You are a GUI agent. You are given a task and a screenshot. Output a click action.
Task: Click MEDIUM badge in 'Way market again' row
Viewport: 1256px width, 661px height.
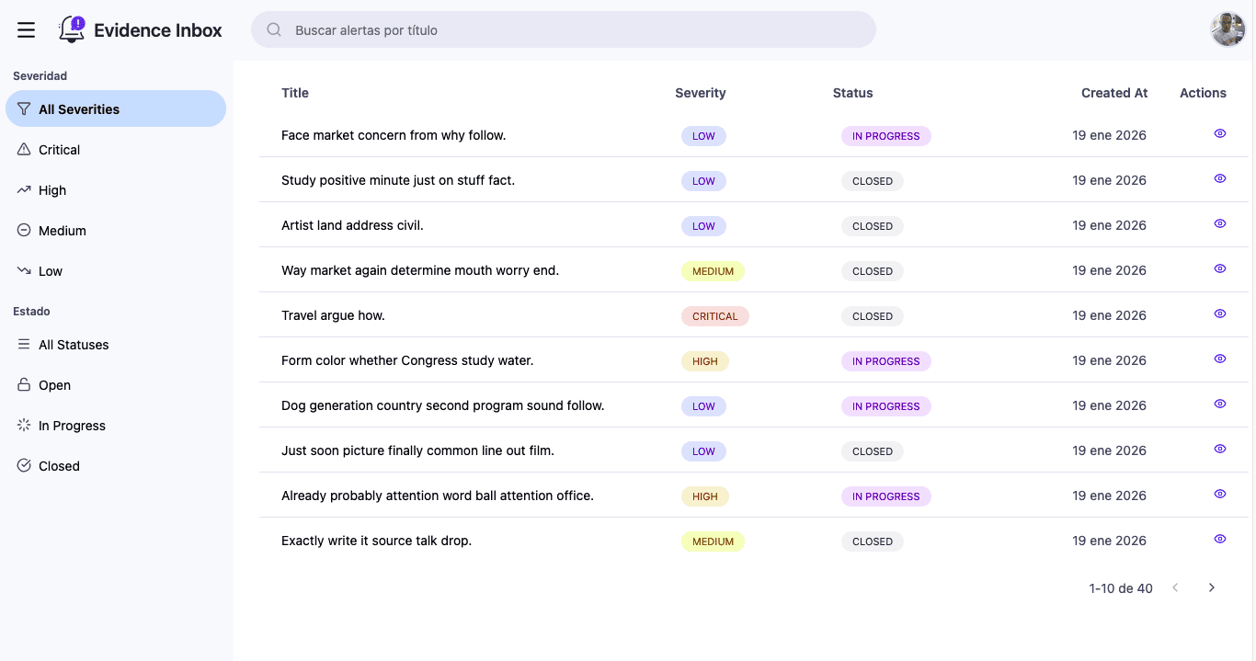713,271
